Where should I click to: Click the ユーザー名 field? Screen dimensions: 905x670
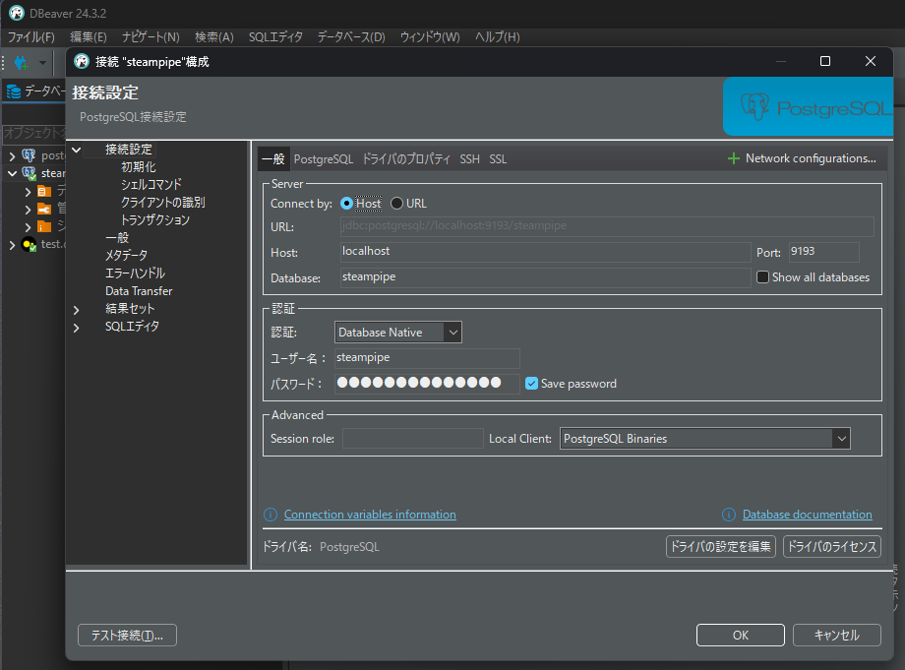(427, 358)
